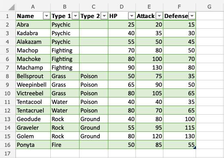Open the Name column filter dropdown
Viewport: 224px width, 158px height.
click(x=46, y=16)
